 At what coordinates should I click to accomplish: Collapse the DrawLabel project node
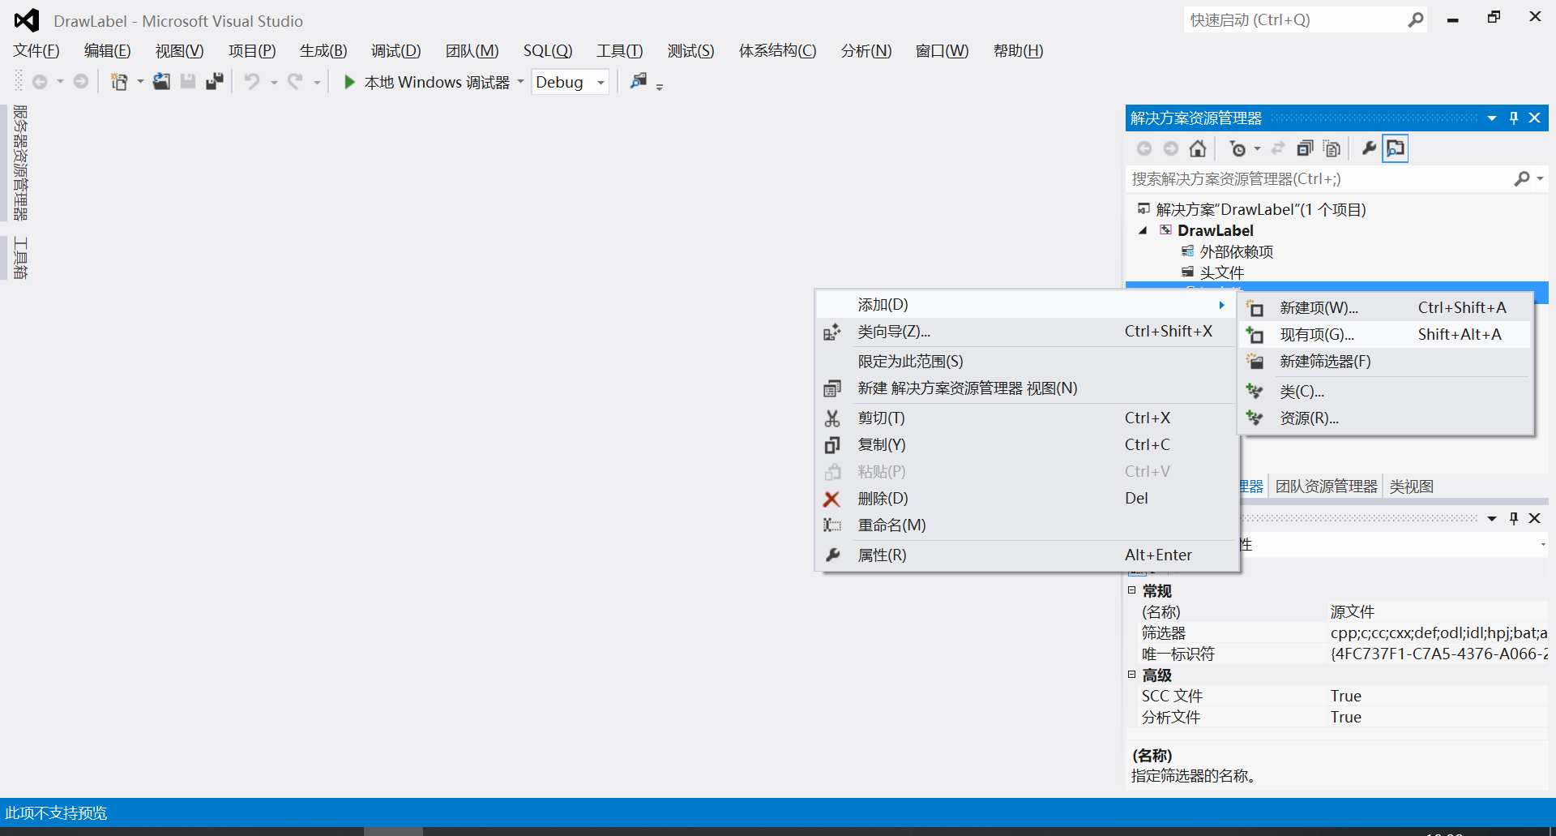[x=1143, y=230]
